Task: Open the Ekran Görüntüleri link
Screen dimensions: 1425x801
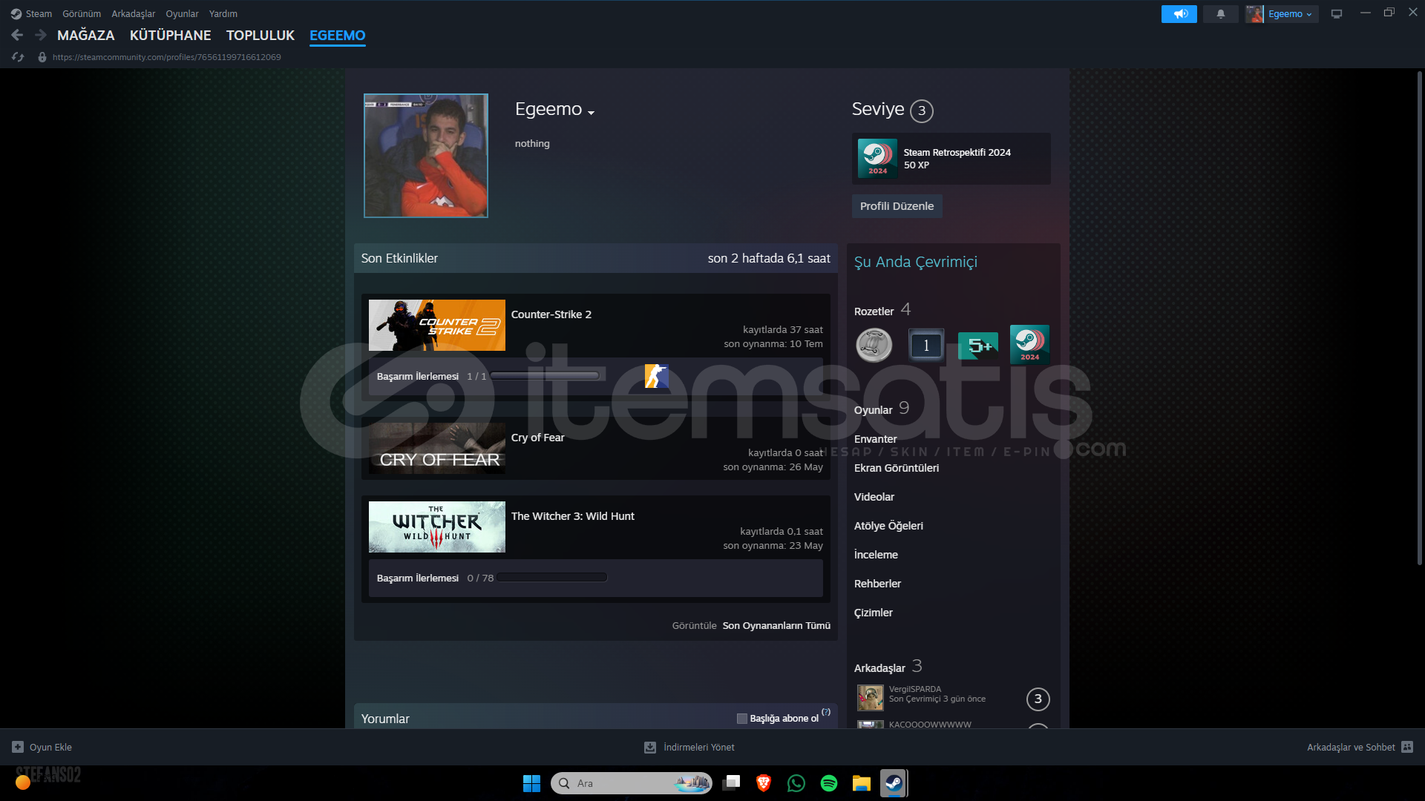Action: click(x=897, y=467)
